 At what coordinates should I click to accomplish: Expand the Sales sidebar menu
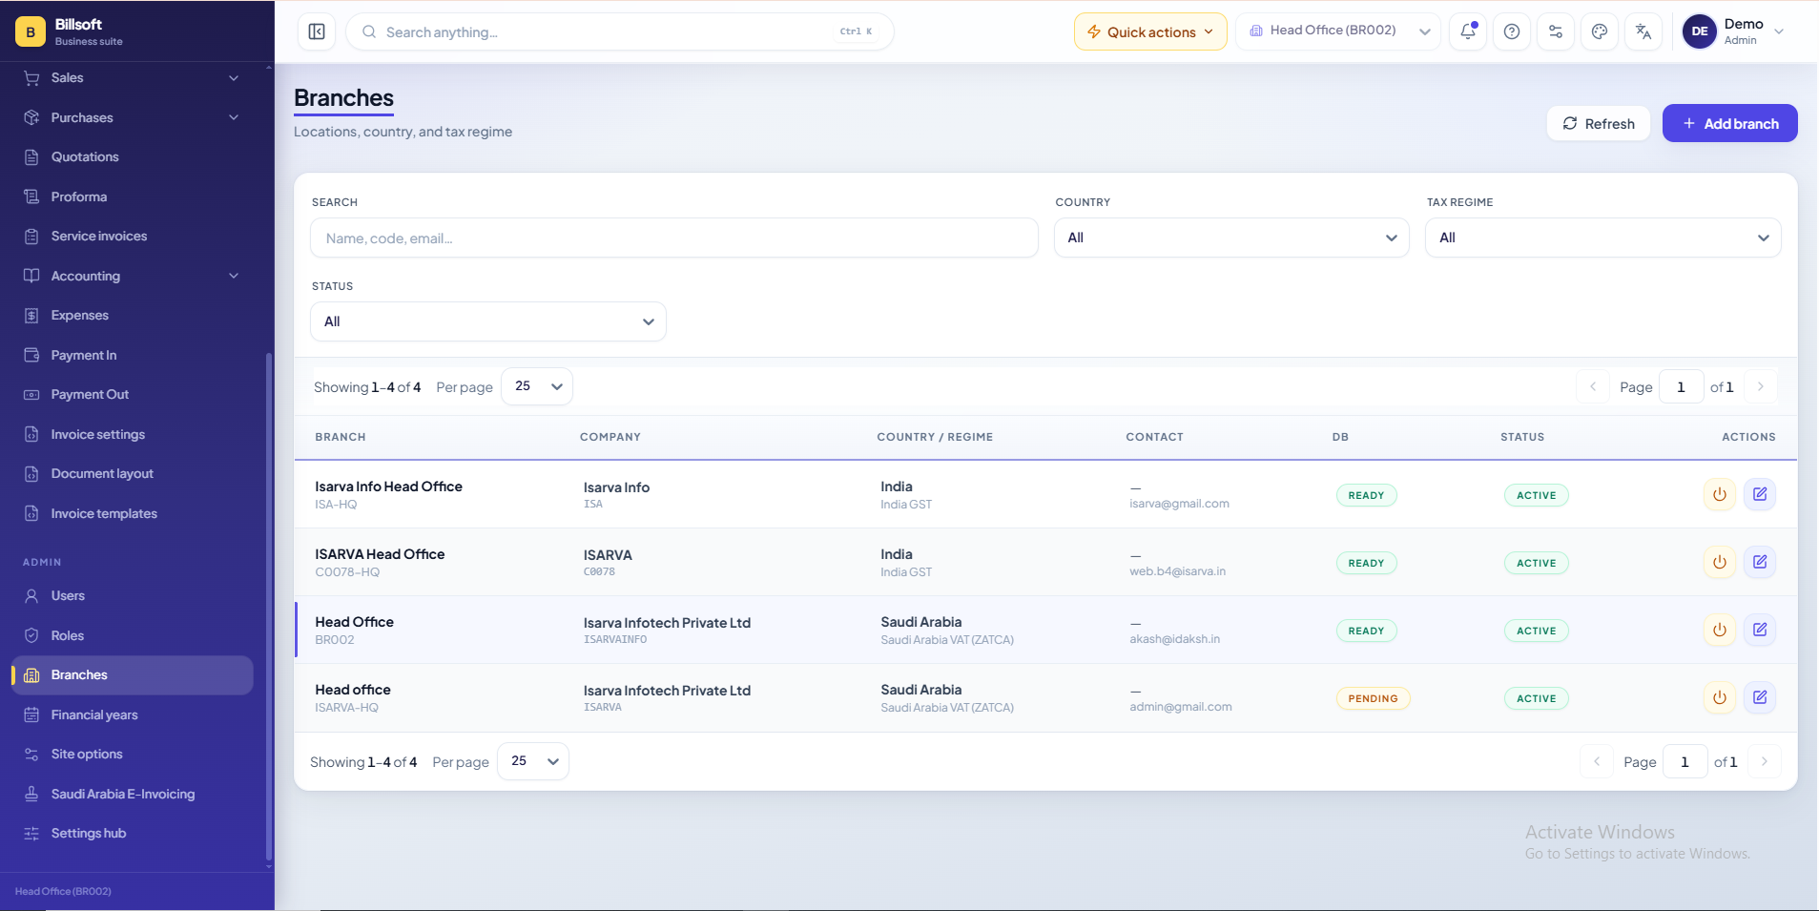click(x=132, y=77)
